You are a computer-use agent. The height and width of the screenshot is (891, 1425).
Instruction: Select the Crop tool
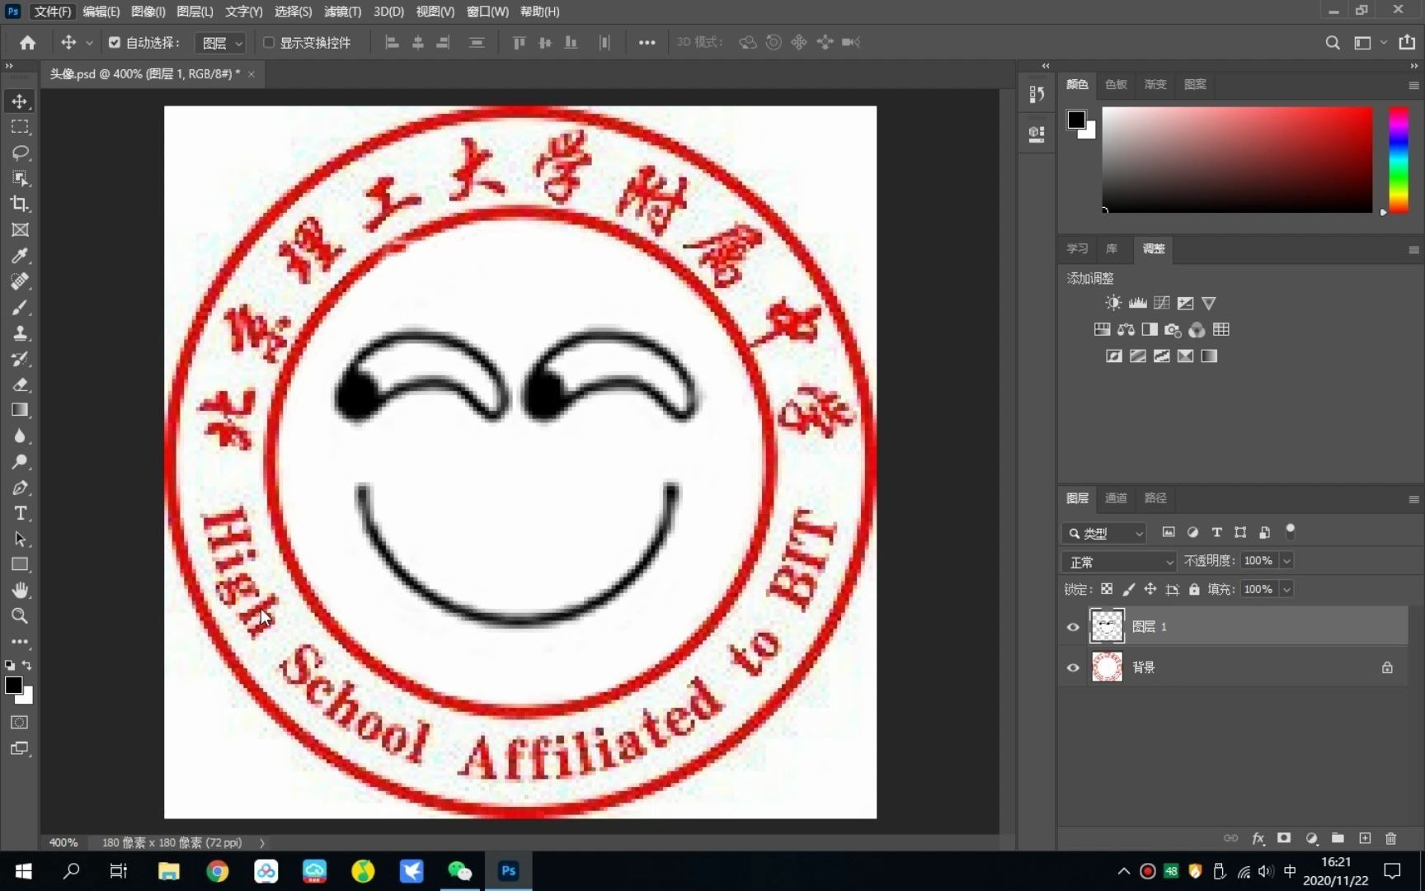20,204
